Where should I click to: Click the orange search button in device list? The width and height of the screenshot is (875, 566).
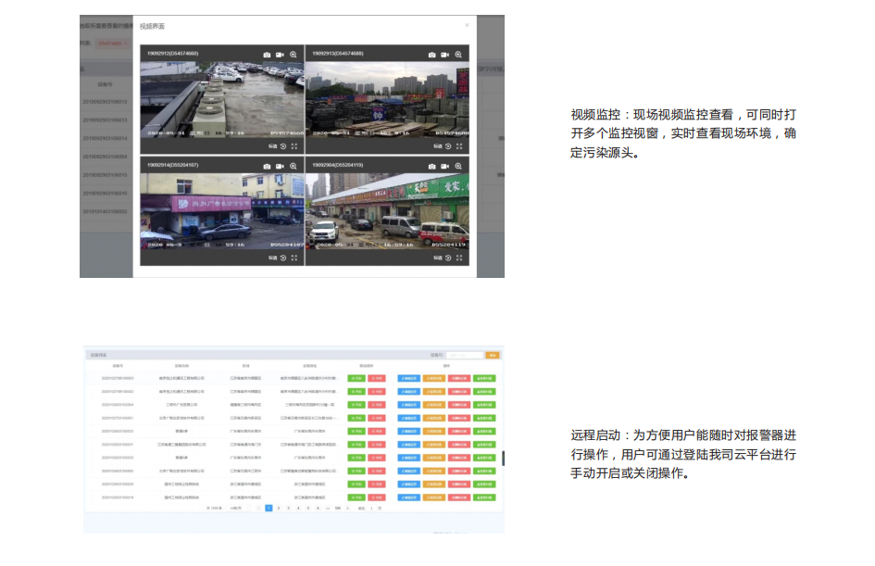493,355
